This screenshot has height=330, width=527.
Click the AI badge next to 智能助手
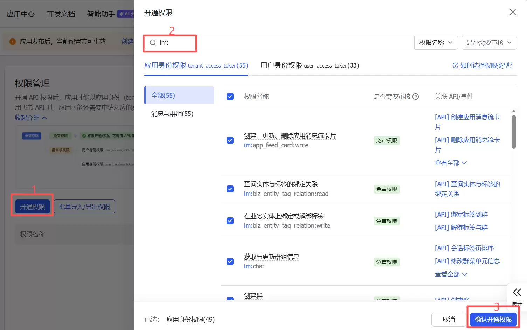pyautogui.click(x=127, y=14)
